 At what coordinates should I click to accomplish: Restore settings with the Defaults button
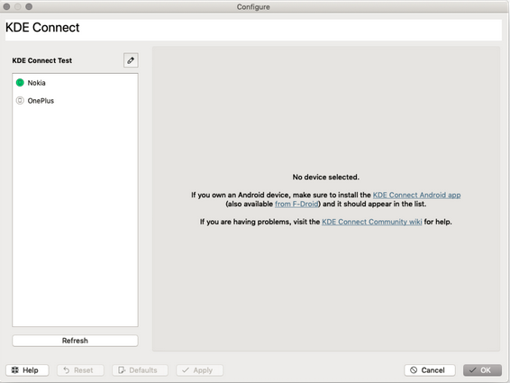click(140, 370)
